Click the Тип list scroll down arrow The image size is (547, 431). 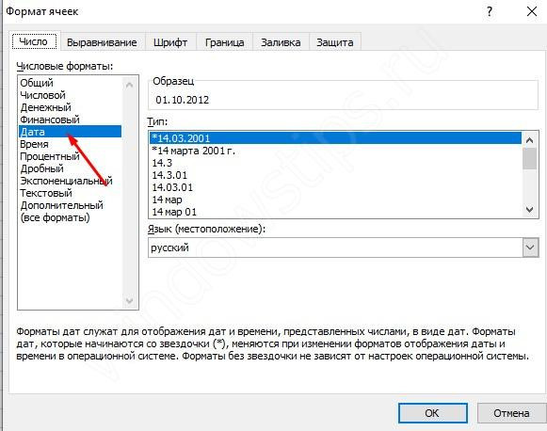point(529,210)
